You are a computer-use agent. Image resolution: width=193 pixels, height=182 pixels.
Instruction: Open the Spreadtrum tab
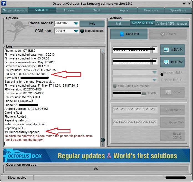[178, 10]
